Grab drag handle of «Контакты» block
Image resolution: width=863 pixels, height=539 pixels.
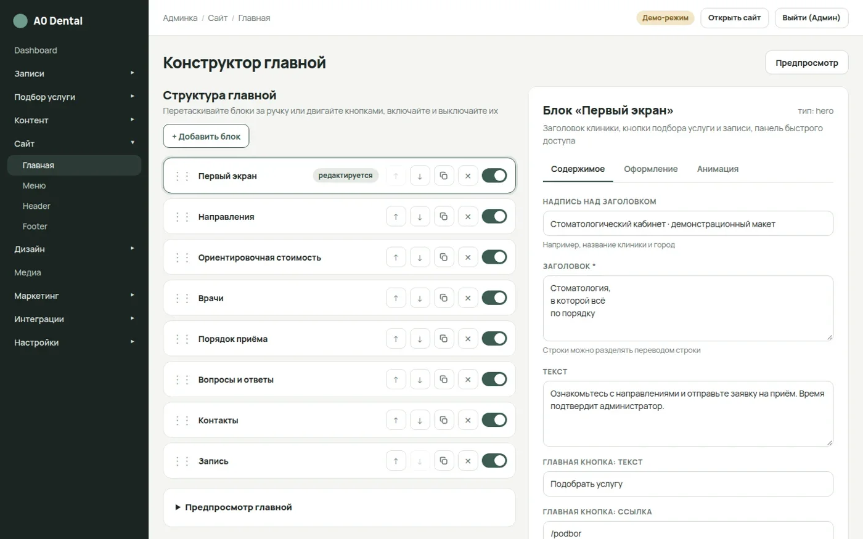tap(182, 420)
